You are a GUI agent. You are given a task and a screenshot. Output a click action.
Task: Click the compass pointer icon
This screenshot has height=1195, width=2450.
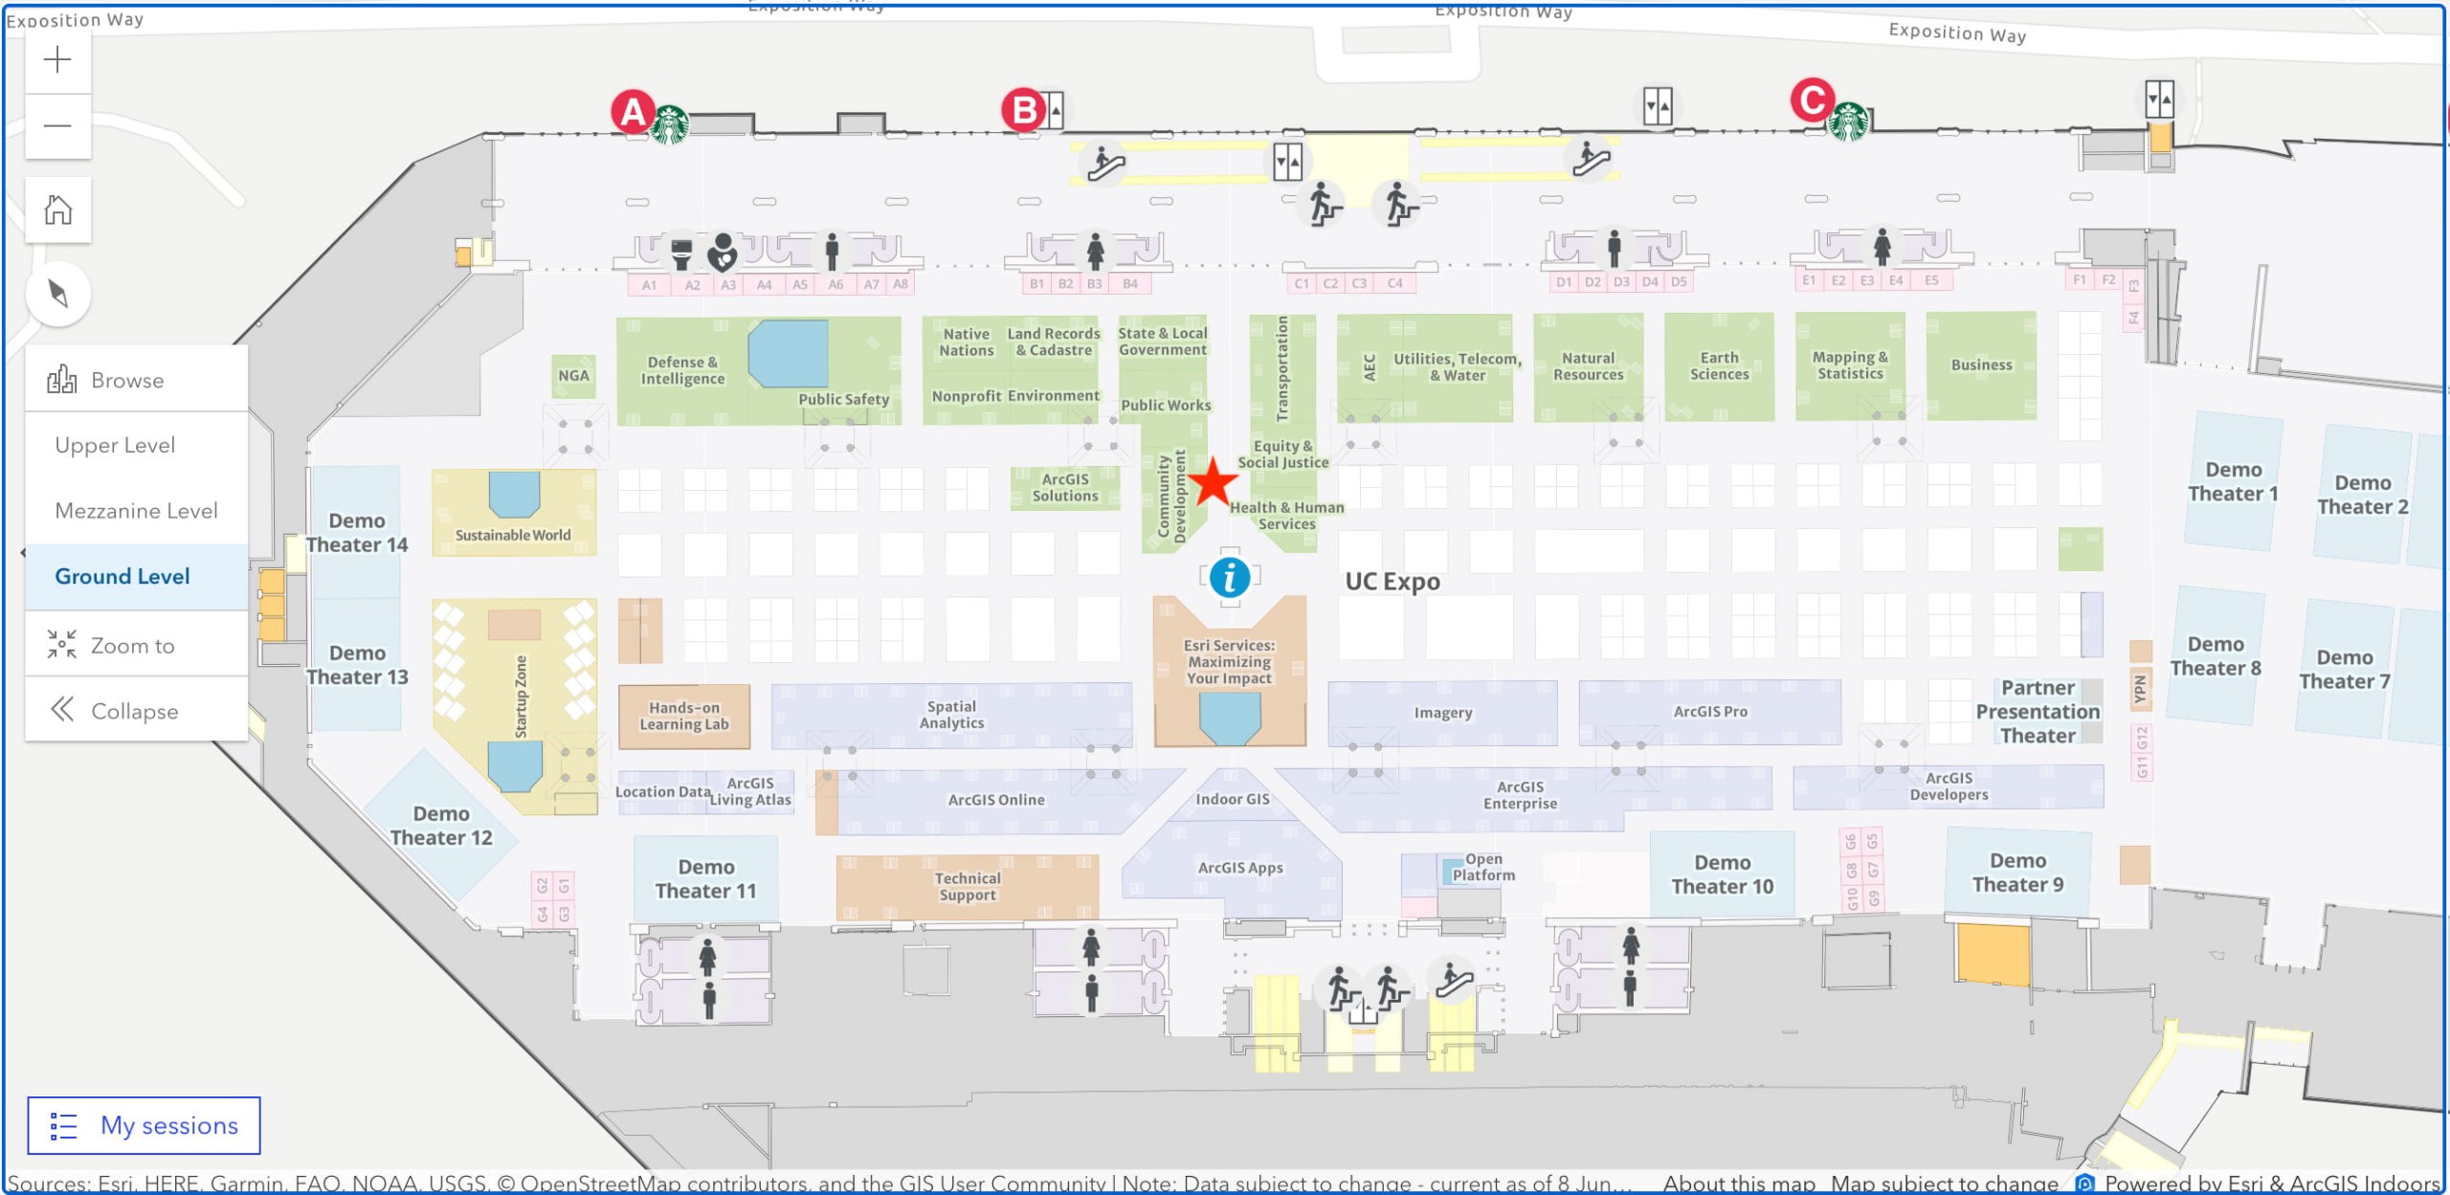pyautogui.click(x=57, y=294)
